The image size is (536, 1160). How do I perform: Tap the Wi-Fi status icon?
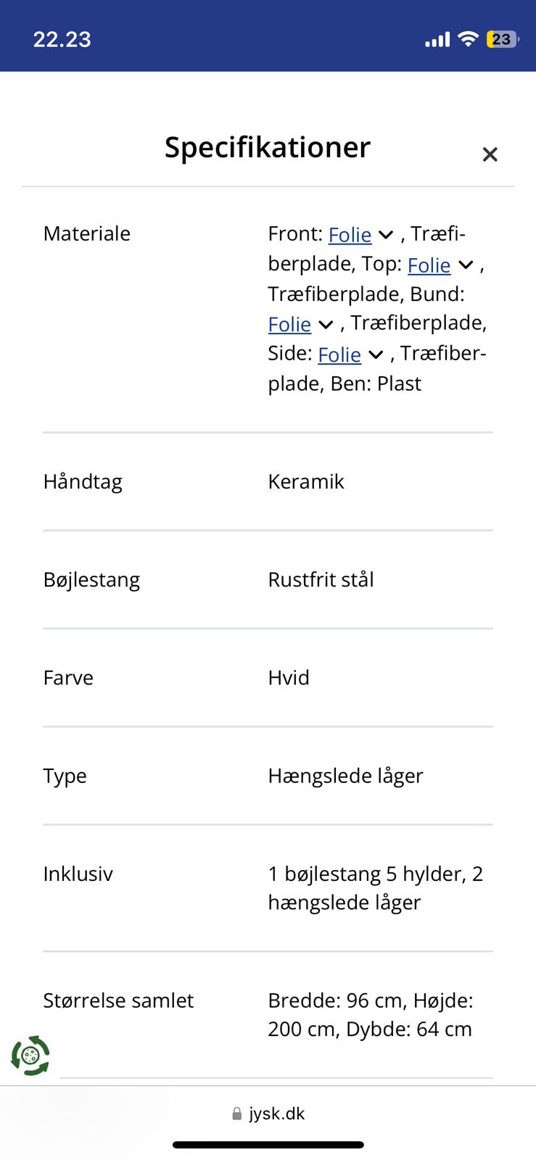[469, 39]
